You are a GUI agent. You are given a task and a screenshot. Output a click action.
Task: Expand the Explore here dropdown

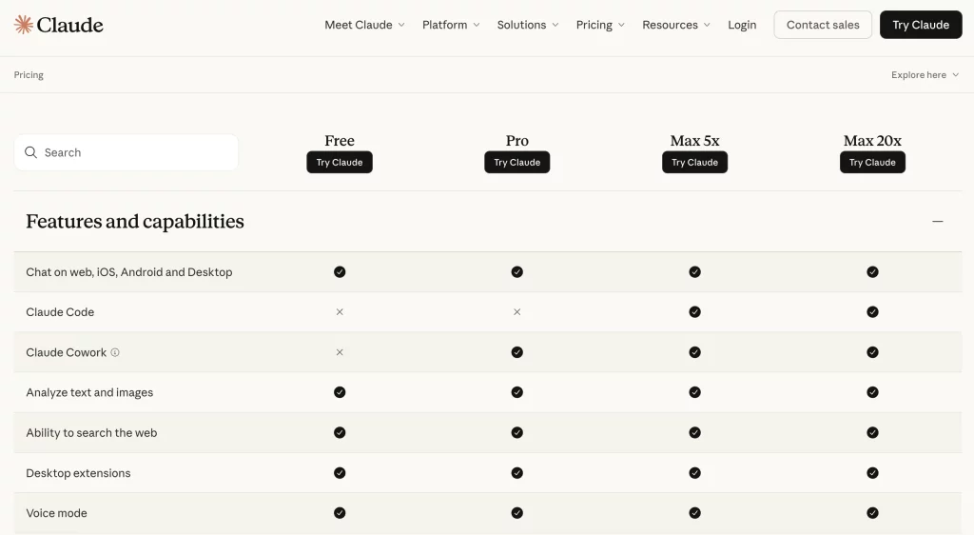coord(925,75)
